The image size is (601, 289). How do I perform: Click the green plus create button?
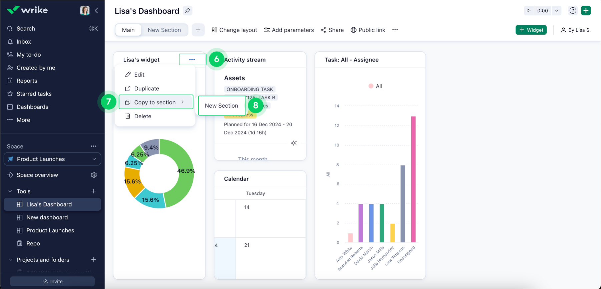click(586, 11)
